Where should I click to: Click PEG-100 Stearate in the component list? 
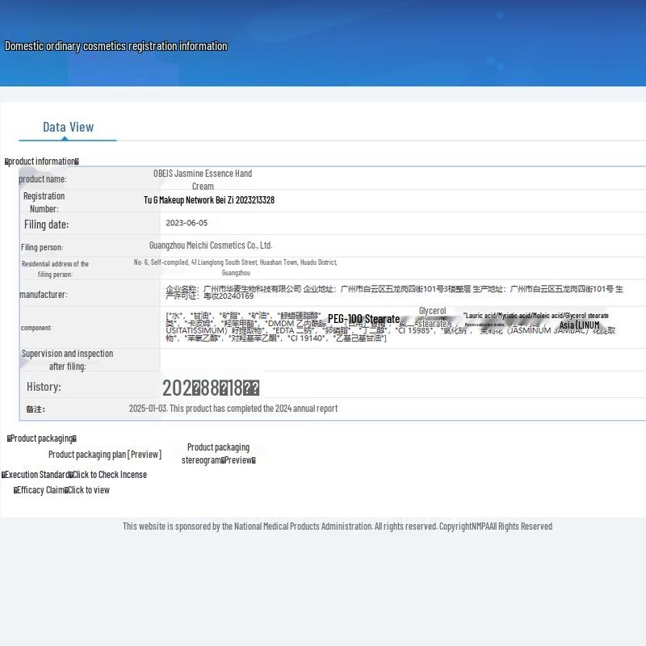(x=363, y=319)
